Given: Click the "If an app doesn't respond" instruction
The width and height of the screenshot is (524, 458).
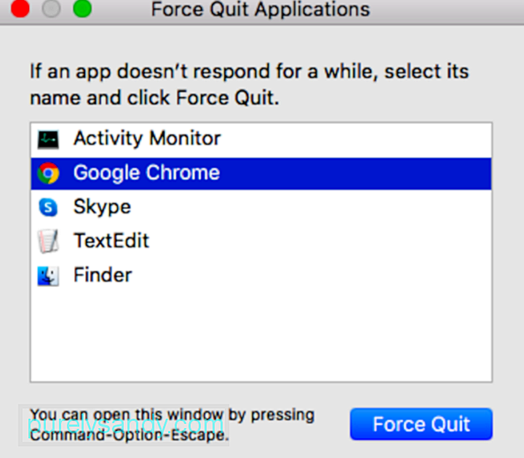Looking at the screenshot, I should click(250, 85).
